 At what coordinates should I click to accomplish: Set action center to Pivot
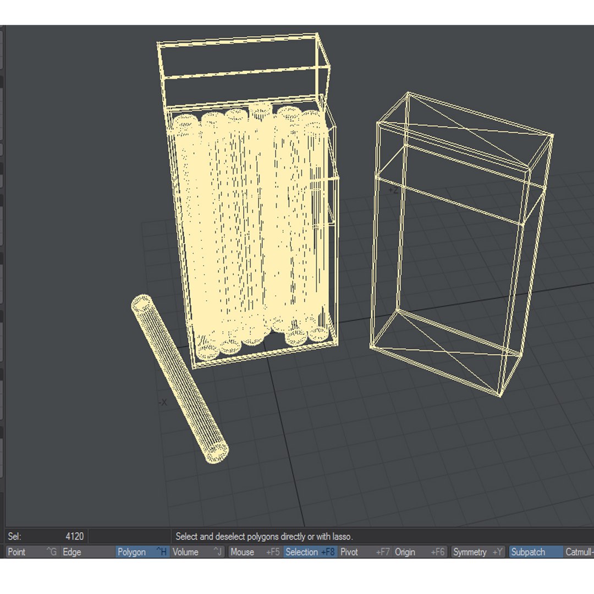(x=365, y=552)
